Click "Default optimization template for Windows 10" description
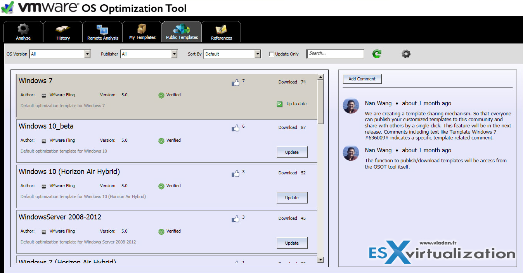Viewport: 523px width, 273px height. [64, 151]
